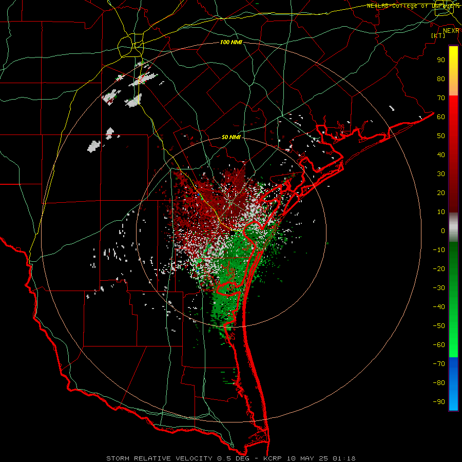Screen dimensions: 462x462
Task: Click the 10 value on the velocity scale
Action: coord(441,212)
